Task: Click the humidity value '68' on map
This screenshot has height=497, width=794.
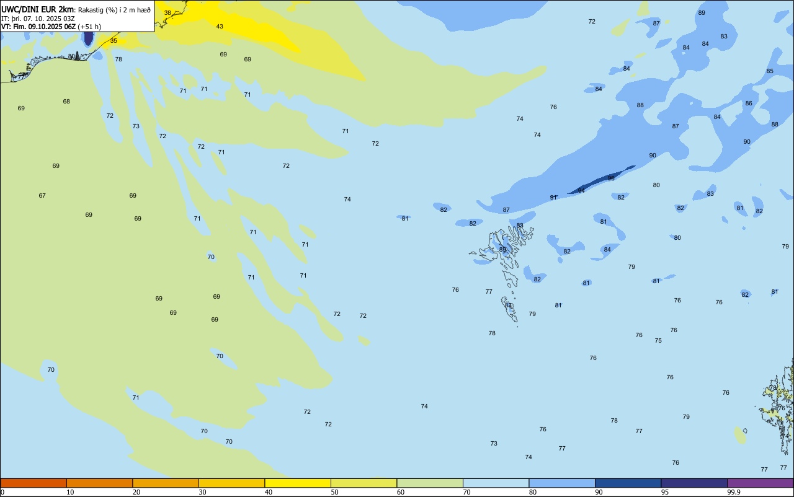Action: pyautogui.click(x=66, y=101)
